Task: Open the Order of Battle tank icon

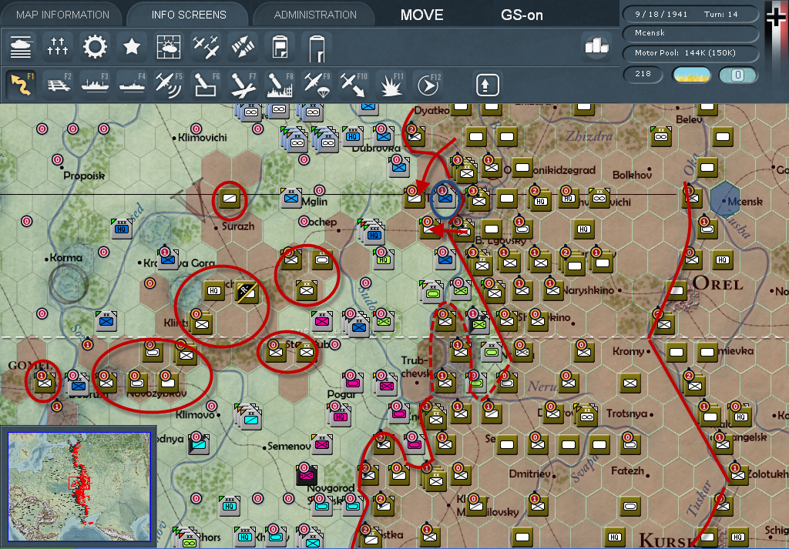Action: 21,47
